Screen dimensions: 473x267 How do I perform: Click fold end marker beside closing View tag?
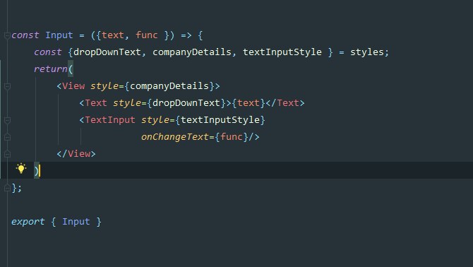(7, 154)
